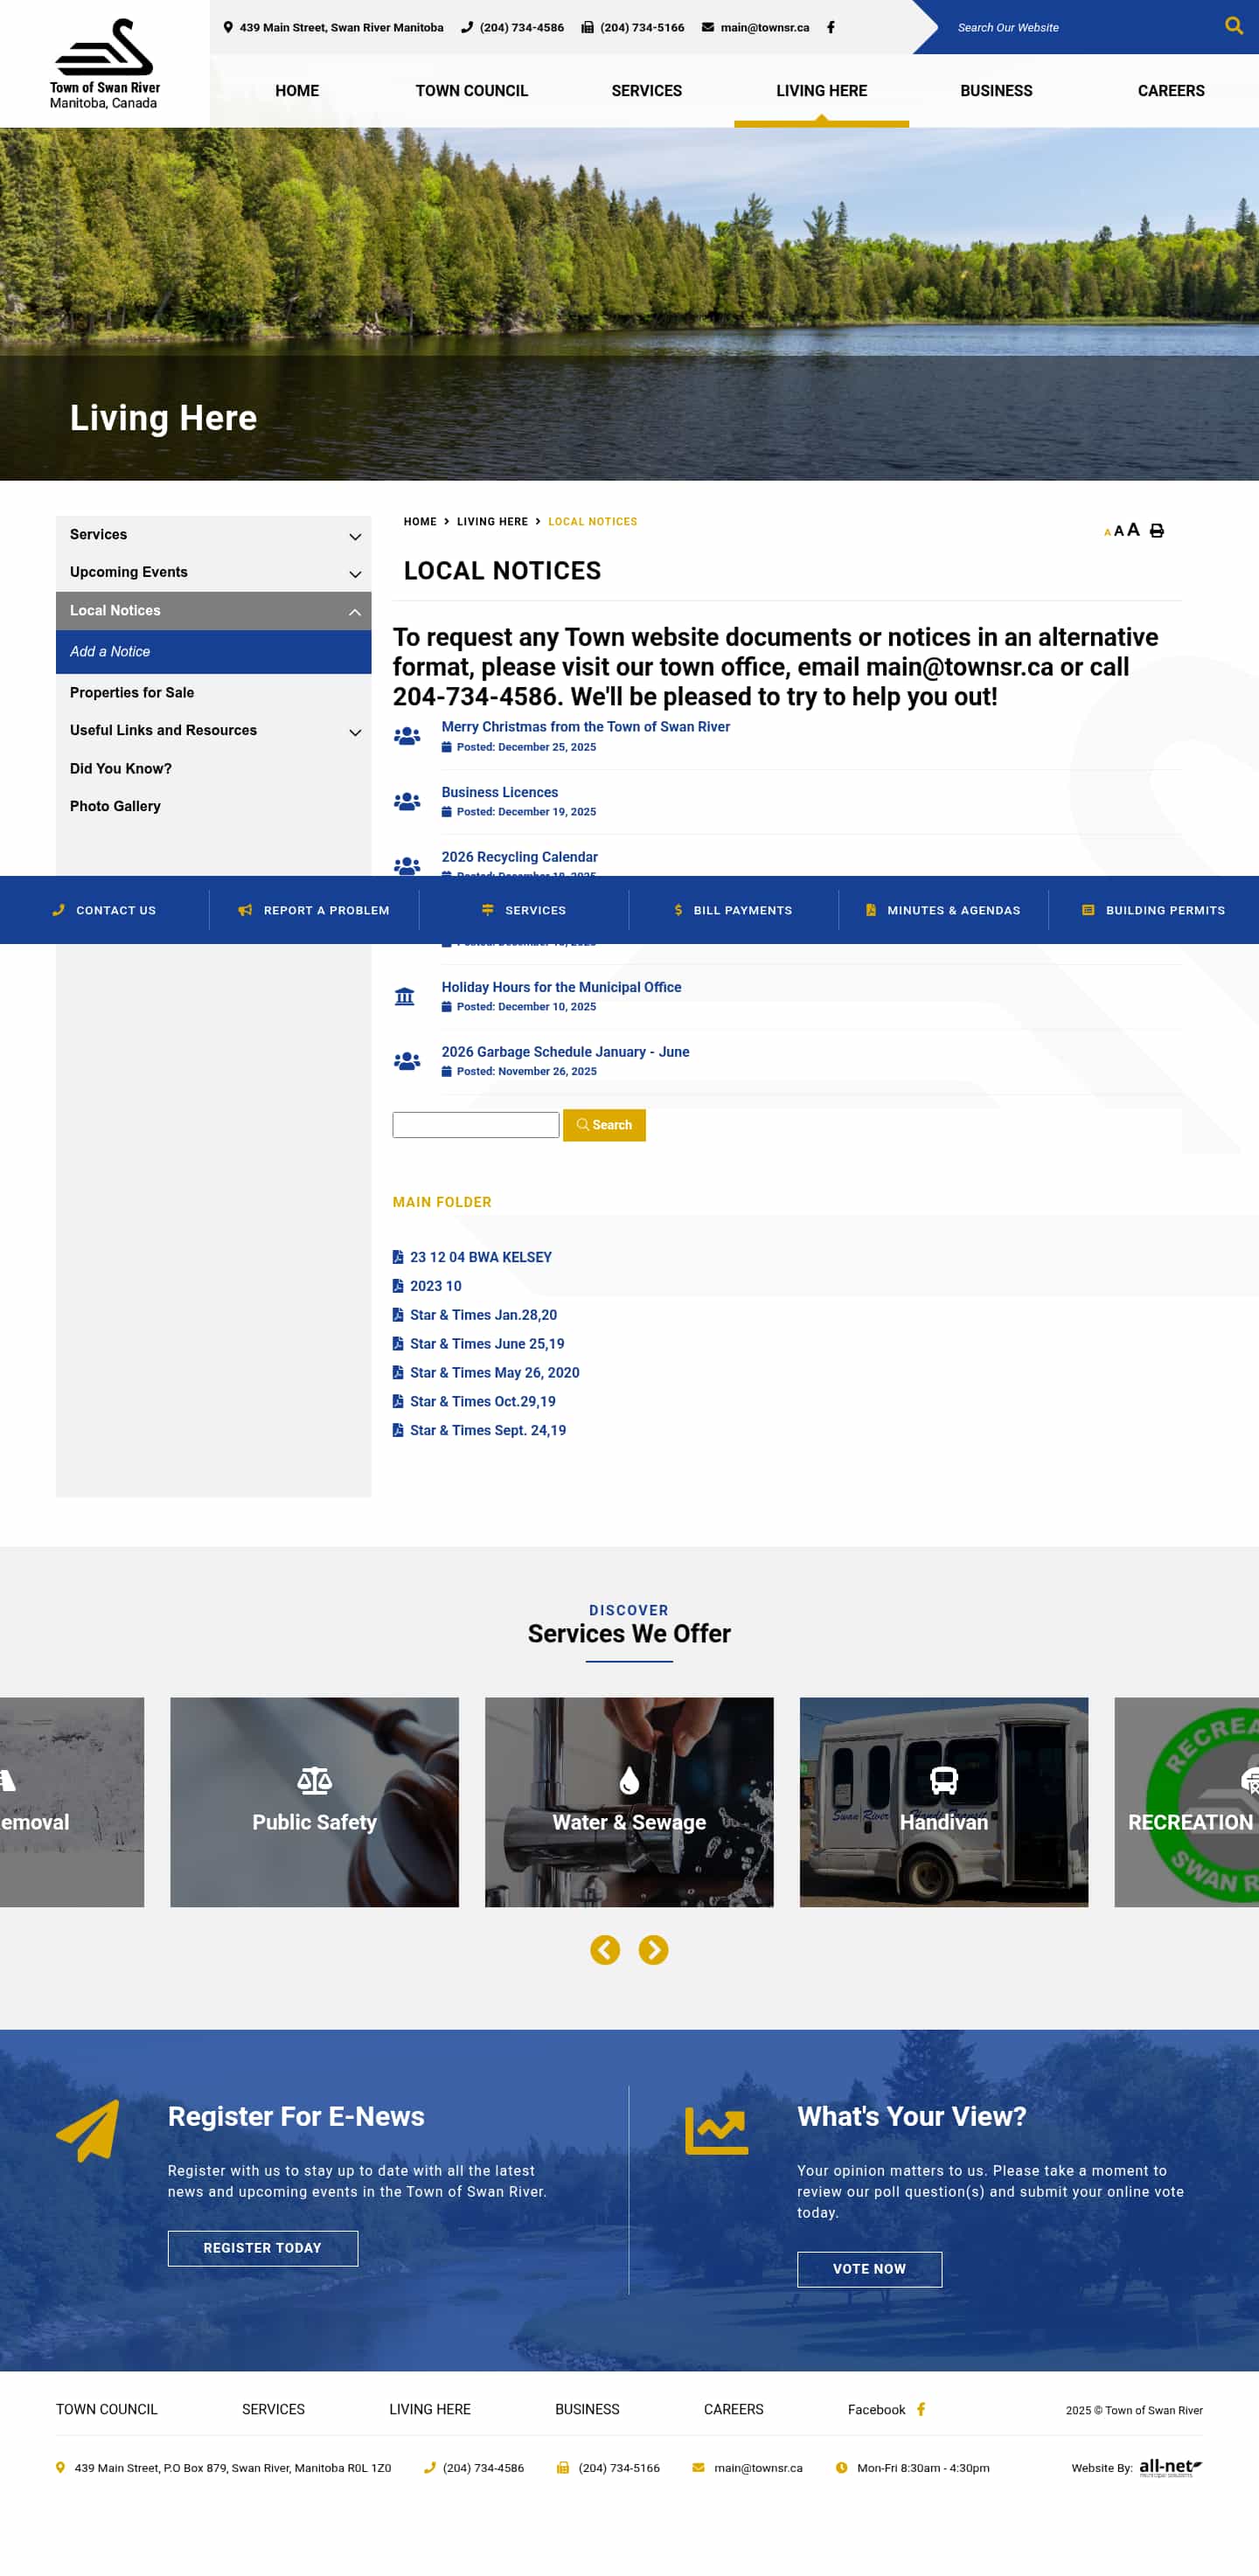Click PDF icon beside 23 12 04 BWA KELSEY
The image size is (1259, 2576).
(x=398, y=1257)
